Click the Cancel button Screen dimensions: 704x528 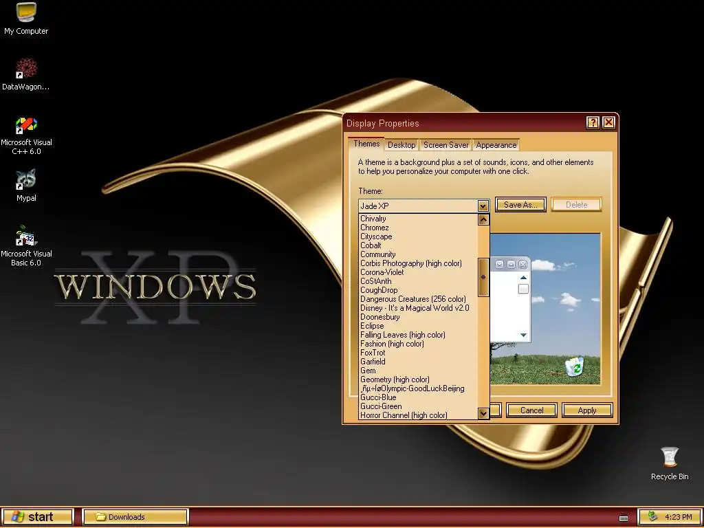pos(531,410)
